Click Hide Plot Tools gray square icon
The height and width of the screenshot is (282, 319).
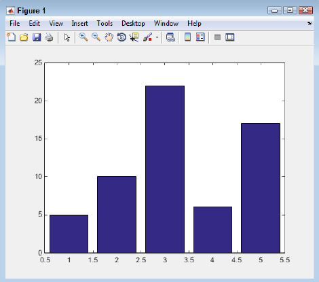pyautogui.click(x=217, y=37)
